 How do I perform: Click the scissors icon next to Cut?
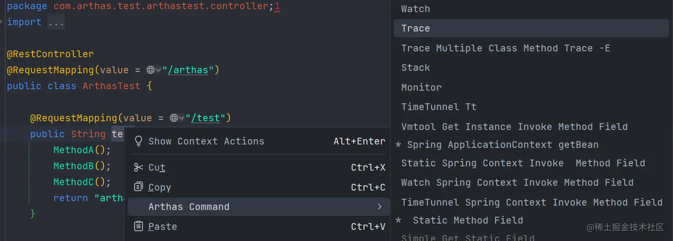[139, 167]
